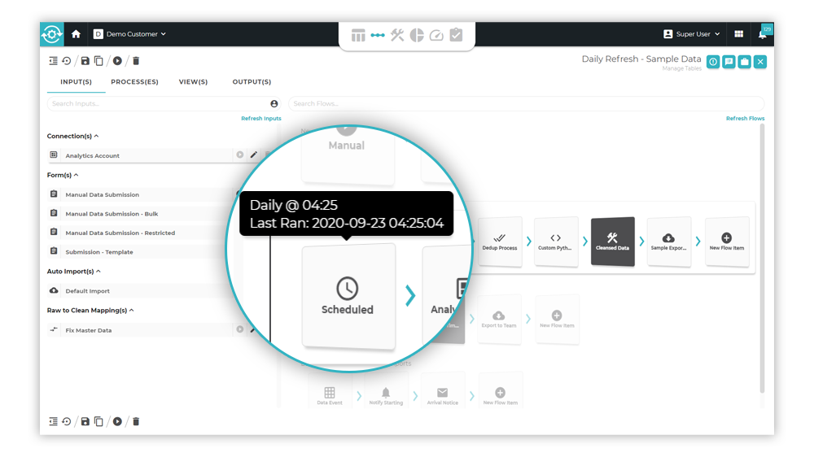Click the delete trash icon in top toolbar
This screenshot has width=814, height=457.
136,61
